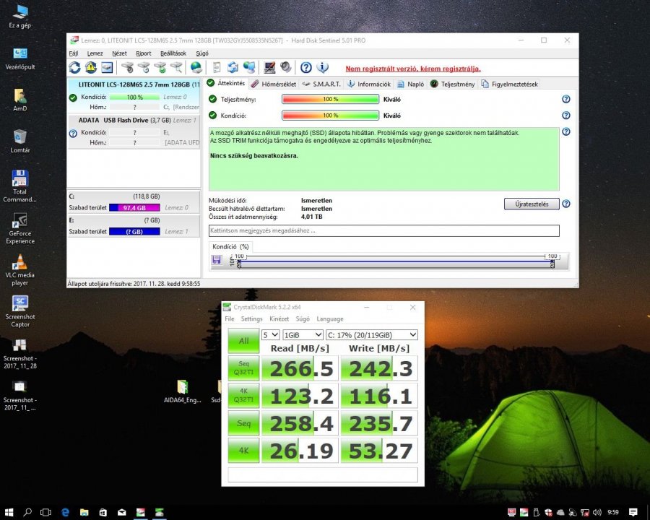The width and height of the screenshot is (650, 520).
Task: Open Settings menu in CrystalDiskMark
Action: point(251,318)
